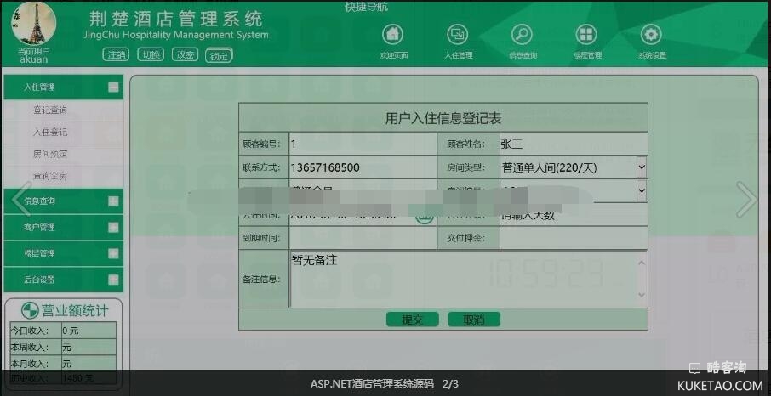
Task: Click the 营业额统计 pie chart icon
Action: click(x=30, y=310)
